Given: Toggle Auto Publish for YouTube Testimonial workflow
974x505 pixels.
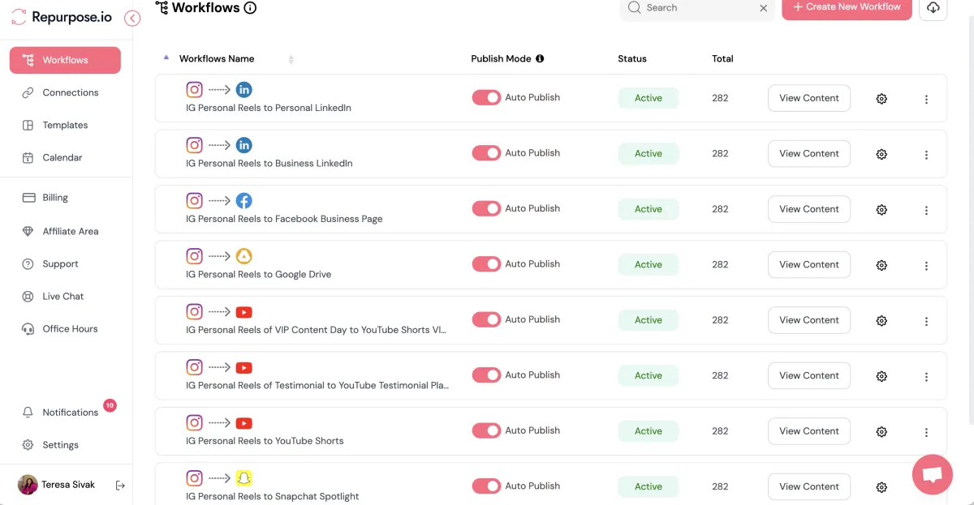Looking at the screenshot, I should pos(486,375).
